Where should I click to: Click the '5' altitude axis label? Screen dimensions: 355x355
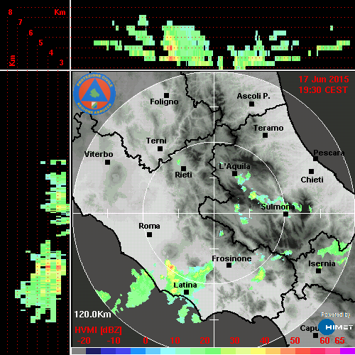pos(40,43)
